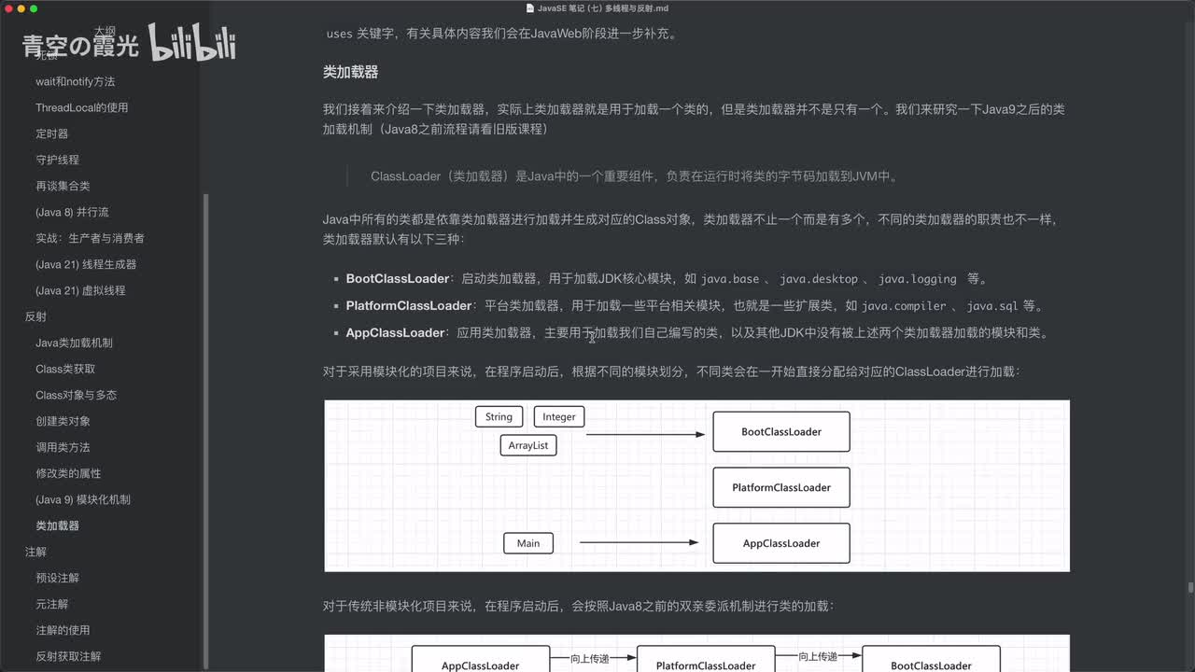Select the highlighted '类加载器' outline item
Image resolution: width=1195 pixels, height=672 pixels.
tap(58, 525)
